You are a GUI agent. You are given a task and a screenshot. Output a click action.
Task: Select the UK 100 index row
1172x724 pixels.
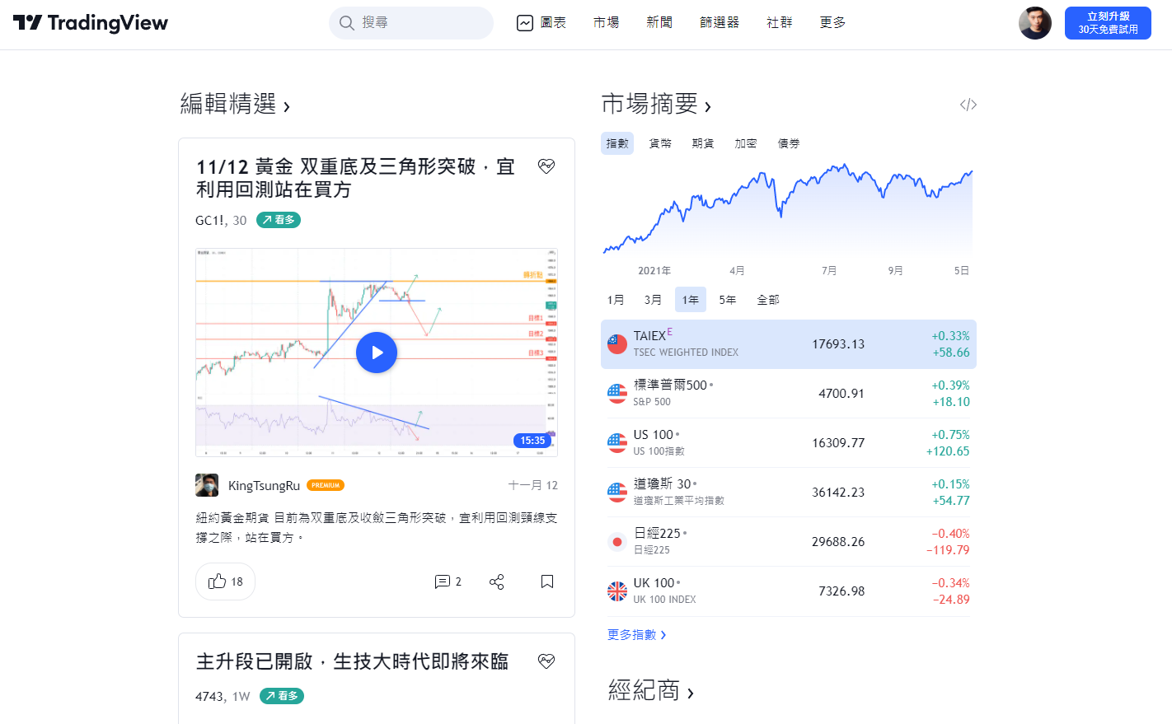coord(789,591)
